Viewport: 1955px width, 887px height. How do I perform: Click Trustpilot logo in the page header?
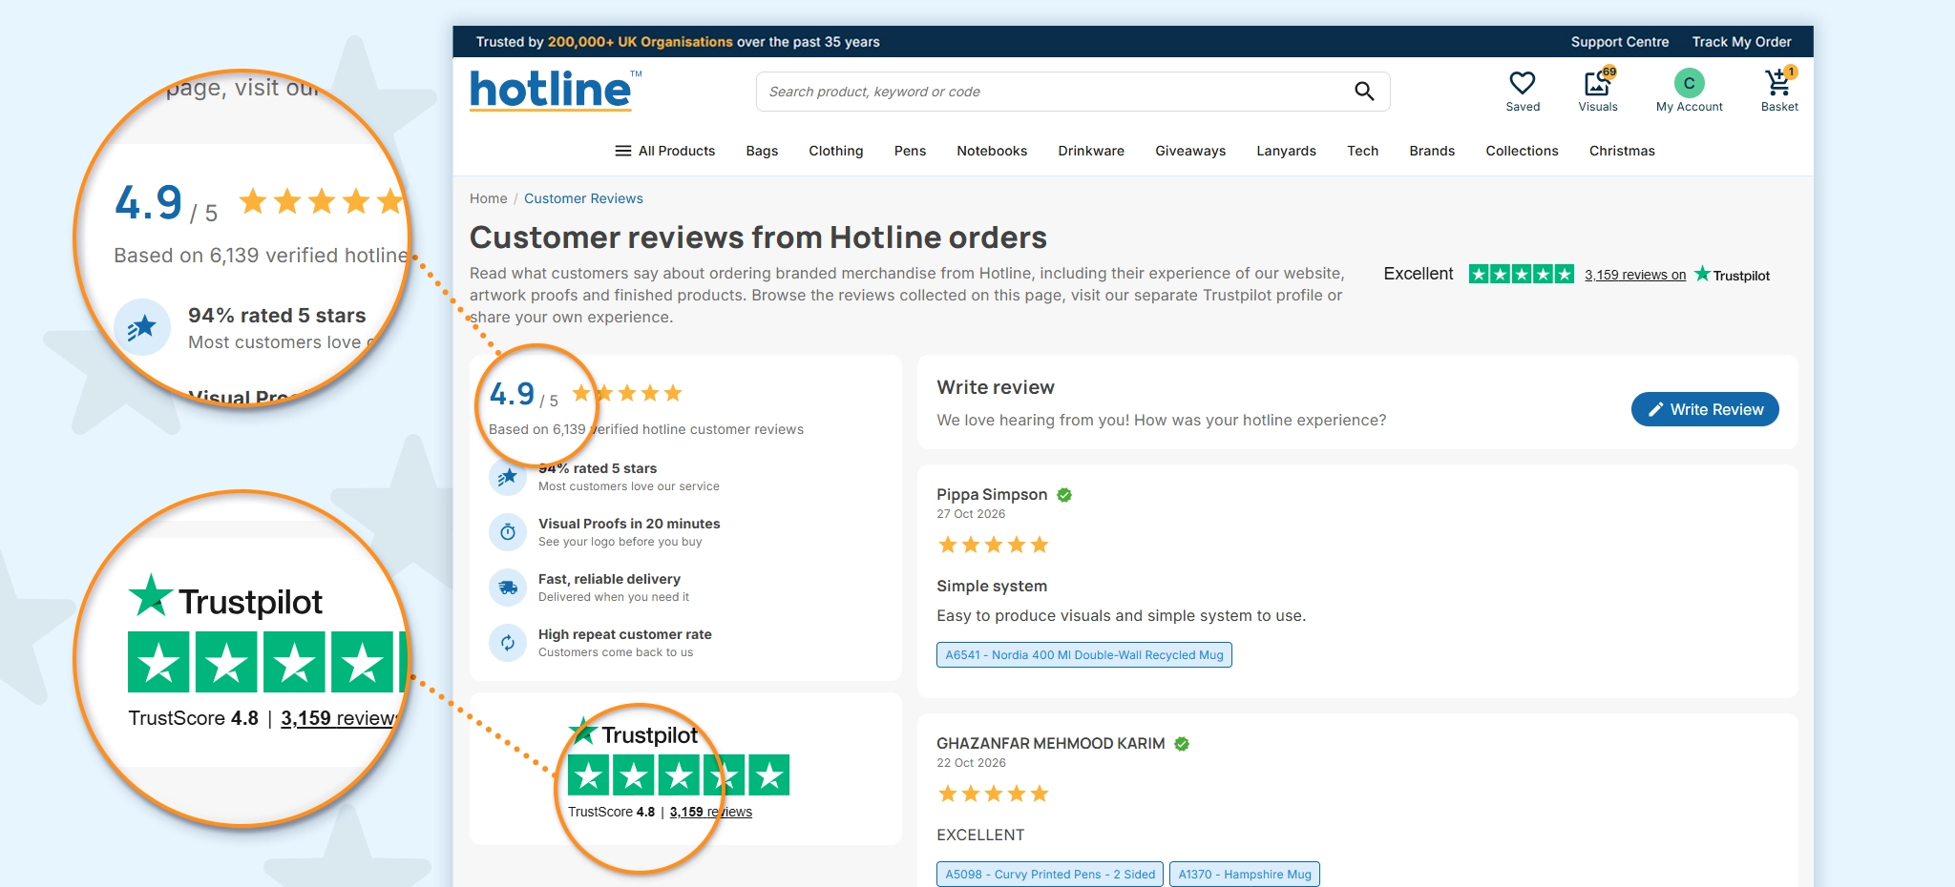1733,275
